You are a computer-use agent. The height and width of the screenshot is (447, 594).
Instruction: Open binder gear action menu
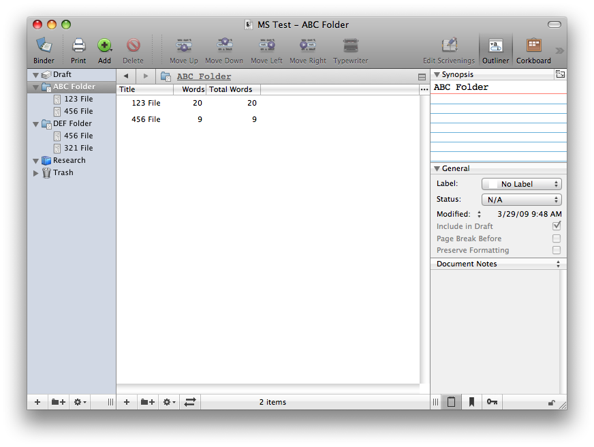click(x=80, y=402)
